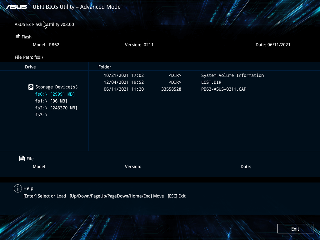Image resolution: width=320 pixels, height=240 pixels.
Task: Click the UEFI BIOS Utility – Advanced Mode heading
Action: pos(77,7)
